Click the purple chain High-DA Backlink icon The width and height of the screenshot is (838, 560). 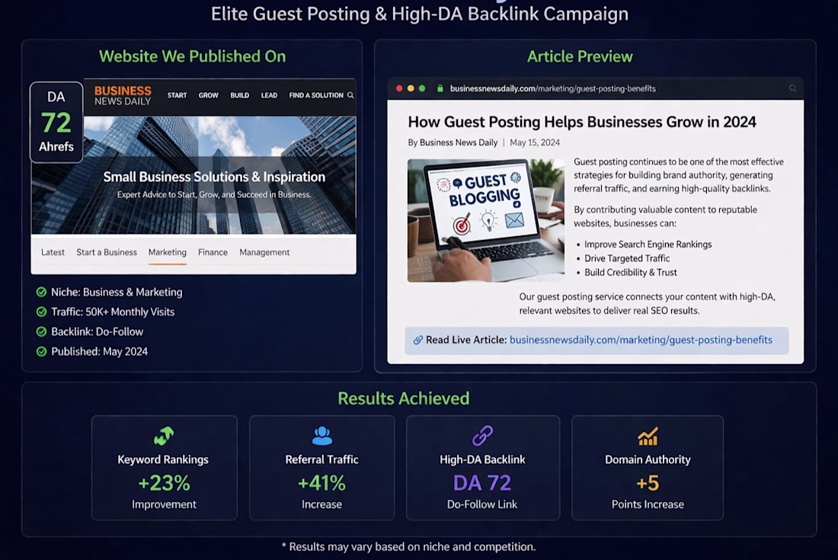click(482, 436)
